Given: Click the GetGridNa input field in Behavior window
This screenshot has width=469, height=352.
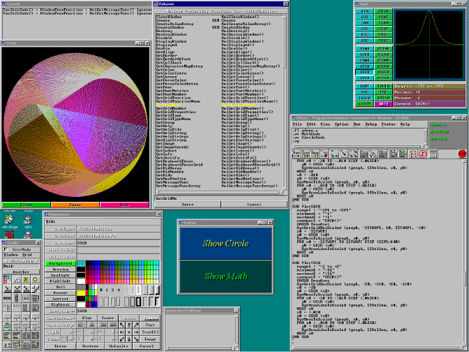Looking at the screenshot, I should point(221,198).
